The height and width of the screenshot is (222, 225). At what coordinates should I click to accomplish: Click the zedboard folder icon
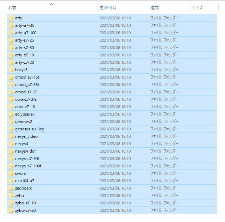pos(11,188)
